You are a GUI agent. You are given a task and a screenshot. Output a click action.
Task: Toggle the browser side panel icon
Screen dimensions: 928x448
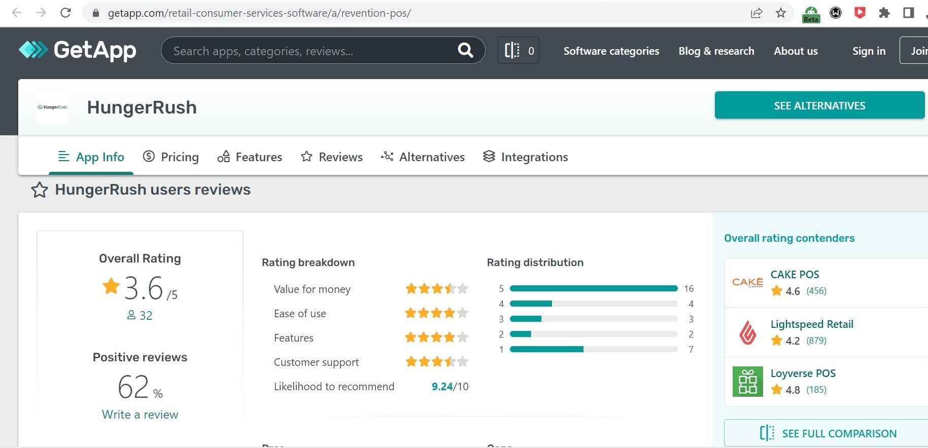(x=909, y=13)
